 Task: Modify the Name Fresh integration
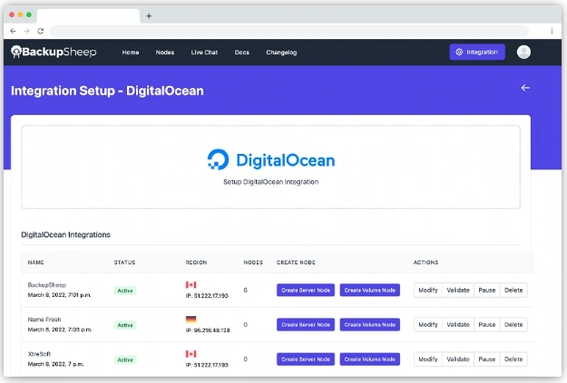pos(428,324)
